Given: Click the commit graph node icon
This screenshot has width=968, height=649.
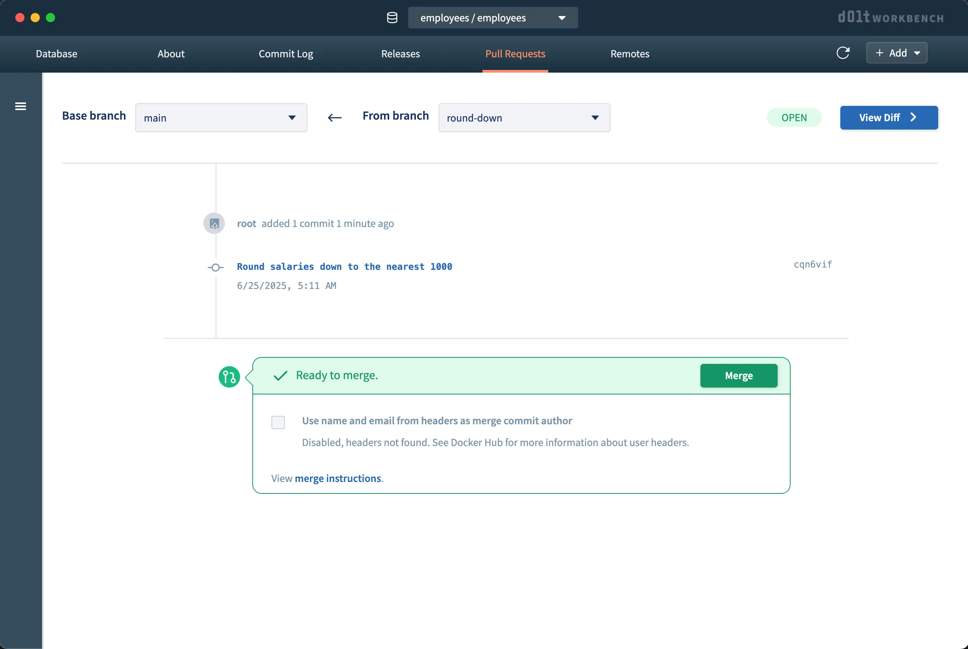Looking at the screenshot, I should coord(215,268).
